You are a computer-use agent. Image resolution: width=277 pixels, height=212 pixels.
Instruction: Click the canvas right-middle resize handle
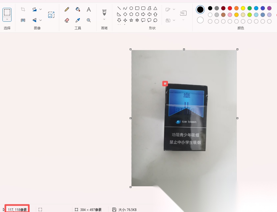(238, 118)
